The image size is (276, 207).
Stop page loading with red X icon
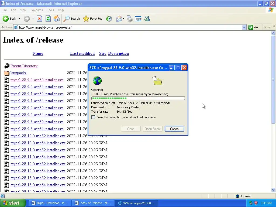click(x=39, y=19)
